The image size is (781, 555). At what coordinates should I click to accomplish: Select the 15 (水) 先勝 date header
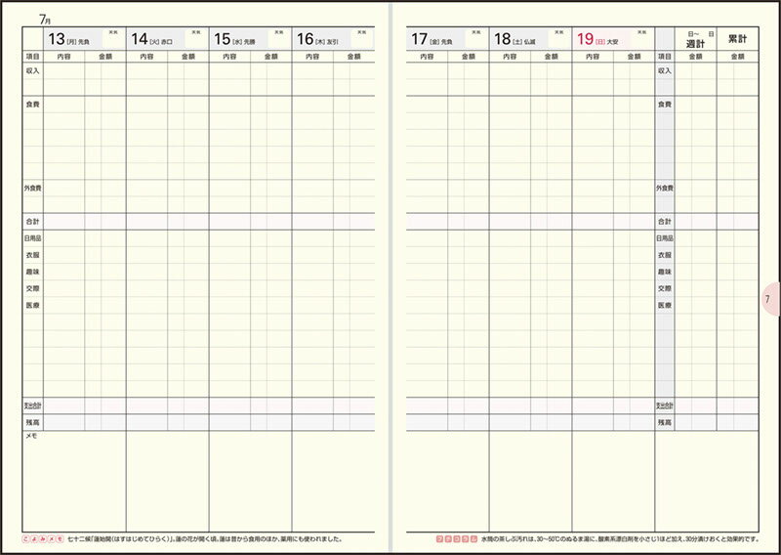coord(234,39)
